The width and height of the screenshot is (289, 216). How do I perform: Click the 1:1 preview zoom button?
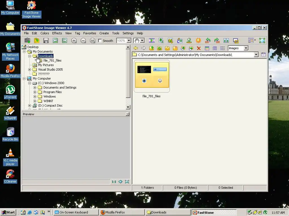pyautogui.click(x=114, y=182)
